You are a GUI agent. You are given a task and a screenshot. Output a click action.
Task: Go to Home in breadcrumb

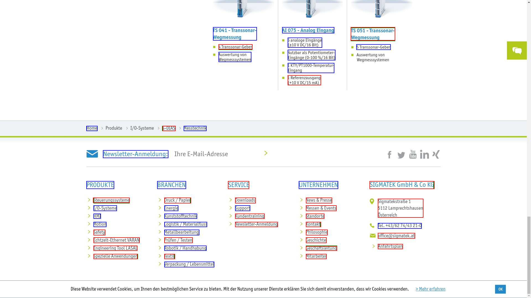[x=92, y=128]
